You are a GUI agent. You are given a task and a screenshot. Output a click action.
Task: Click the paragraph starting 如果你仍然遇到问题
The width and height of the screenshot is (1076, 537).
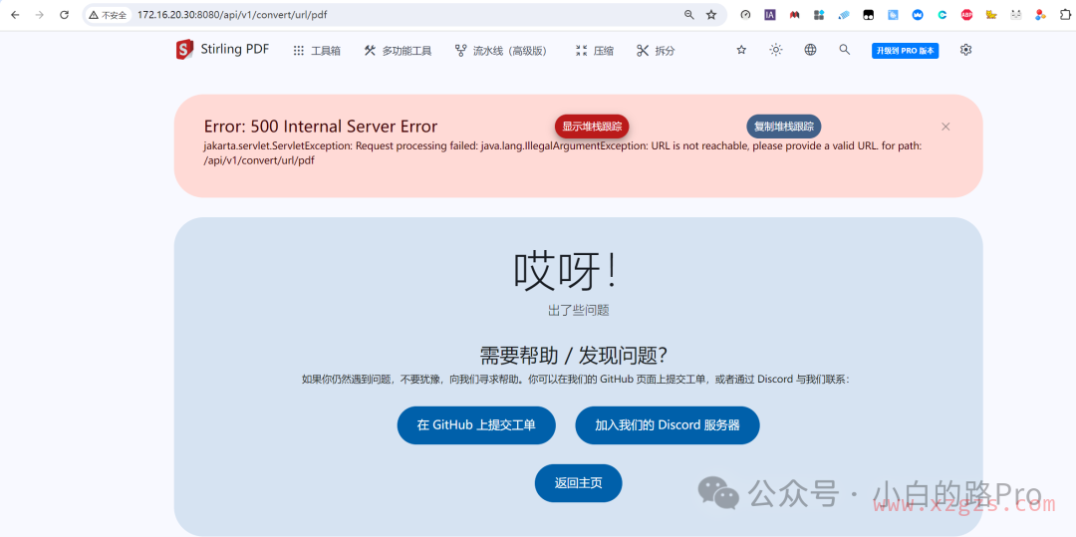coord(577,379)
